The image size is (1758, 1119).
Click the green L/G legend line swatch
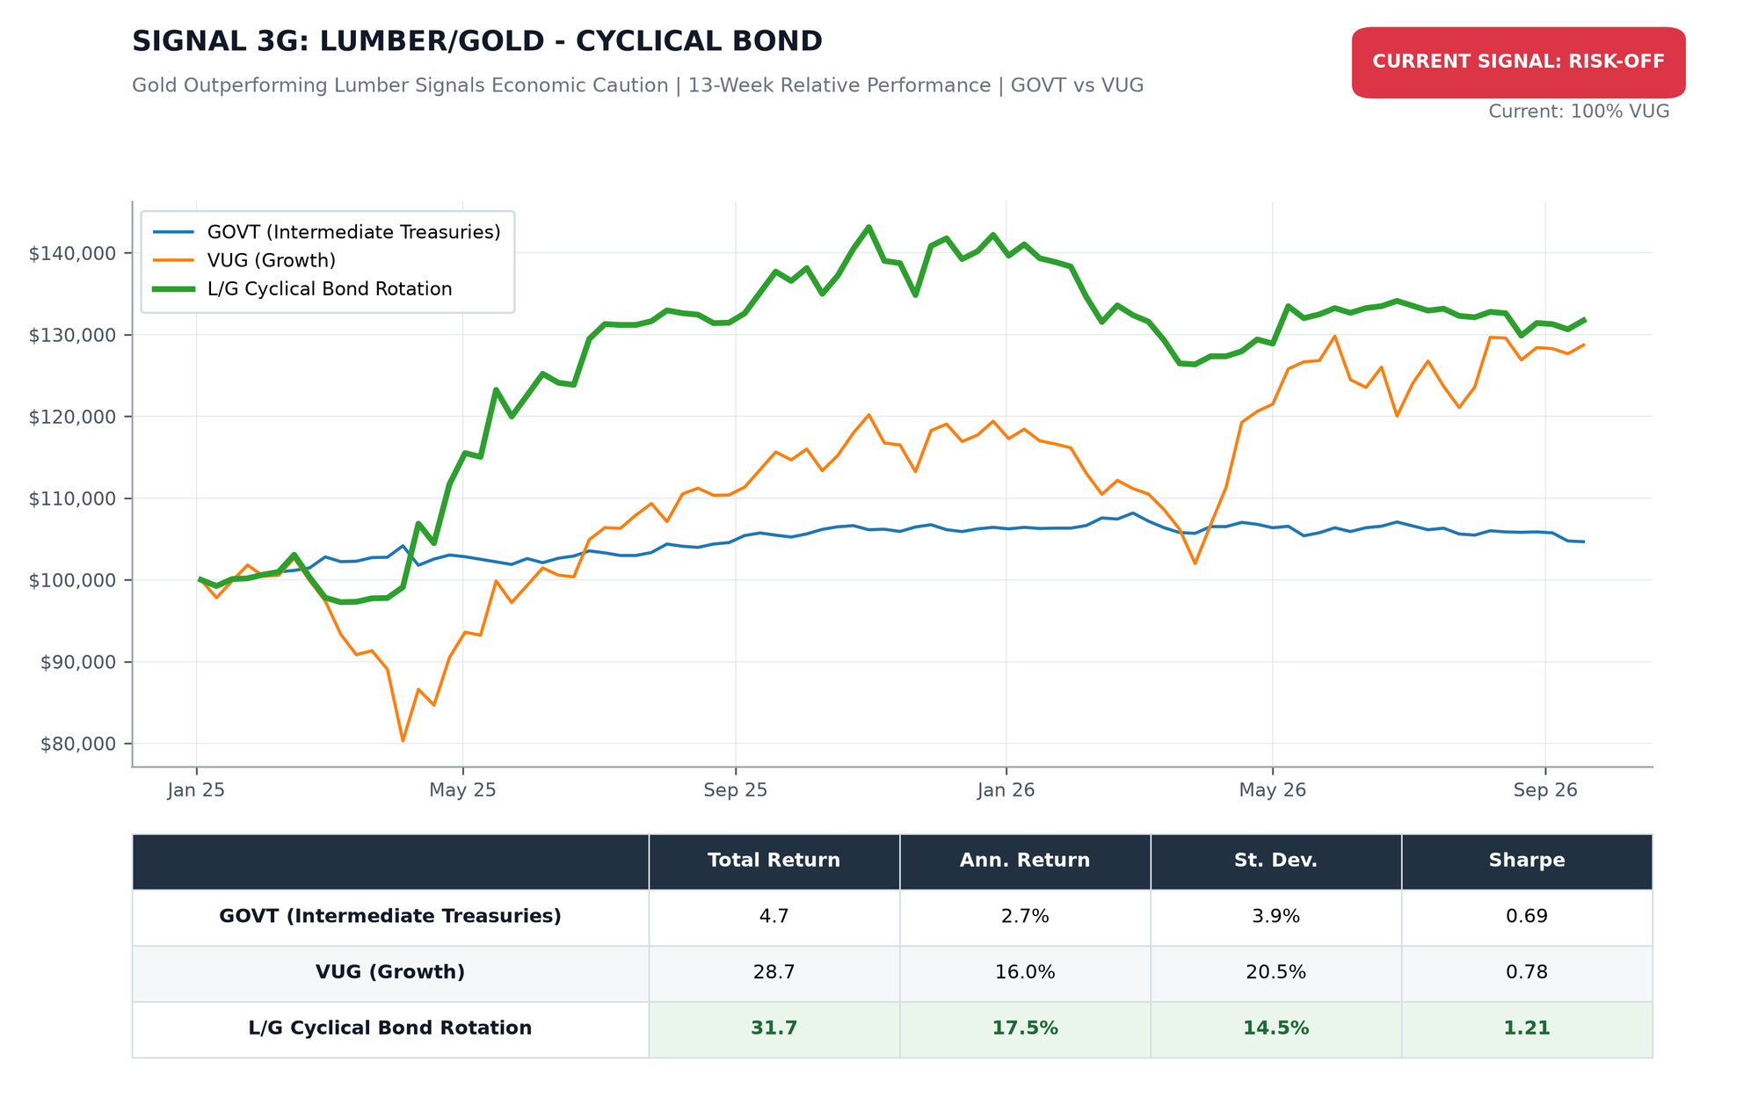tap(173, 289)
